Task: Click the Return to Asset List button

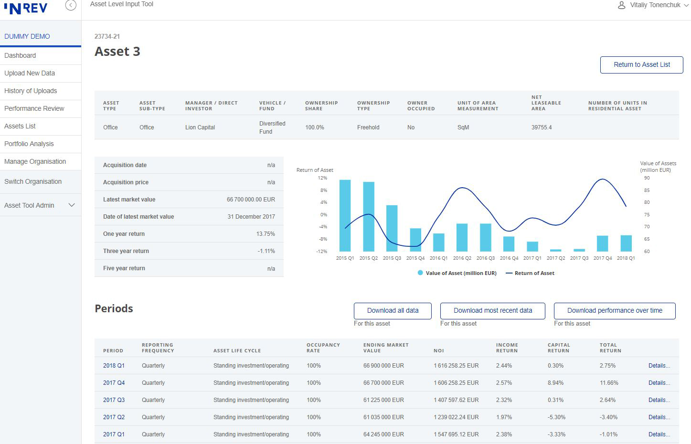Action: click(641, 64)
